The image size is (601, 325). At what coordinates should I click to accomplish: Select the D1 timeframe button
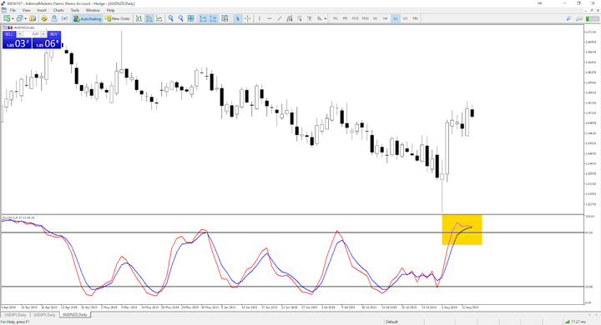396,18
